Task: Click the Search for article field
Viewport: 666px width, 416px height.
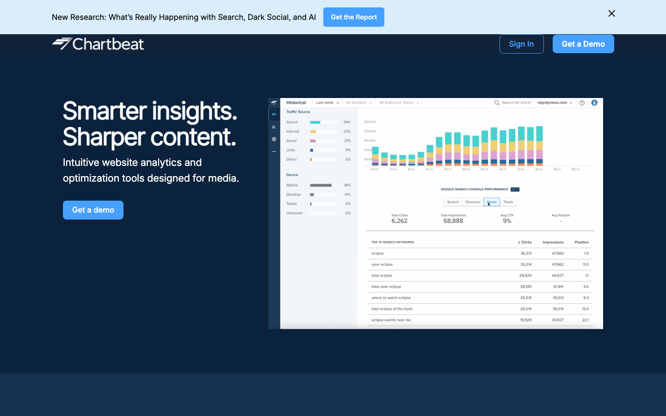Action: (512, 103)
